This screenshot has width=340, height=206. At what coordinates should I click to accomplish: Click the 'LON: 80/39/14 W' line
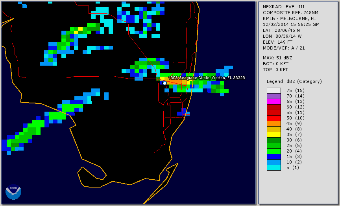[x=282, y=36]
